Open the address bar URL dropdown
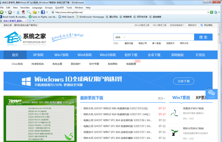This screenshot has height=142, width=222. click(208, 12)
